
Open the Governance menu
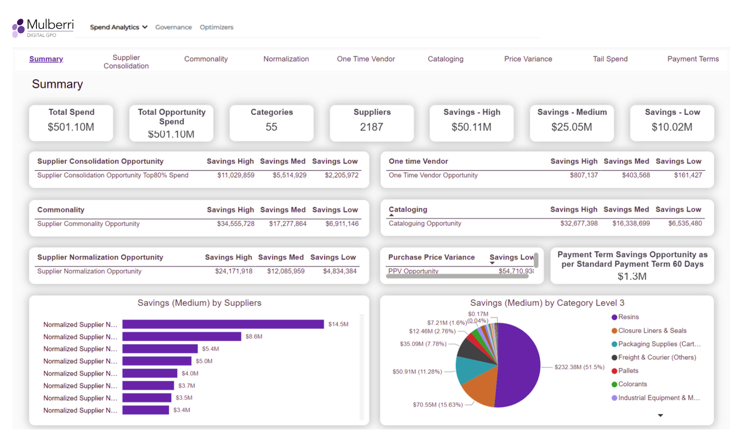(173, 27)
